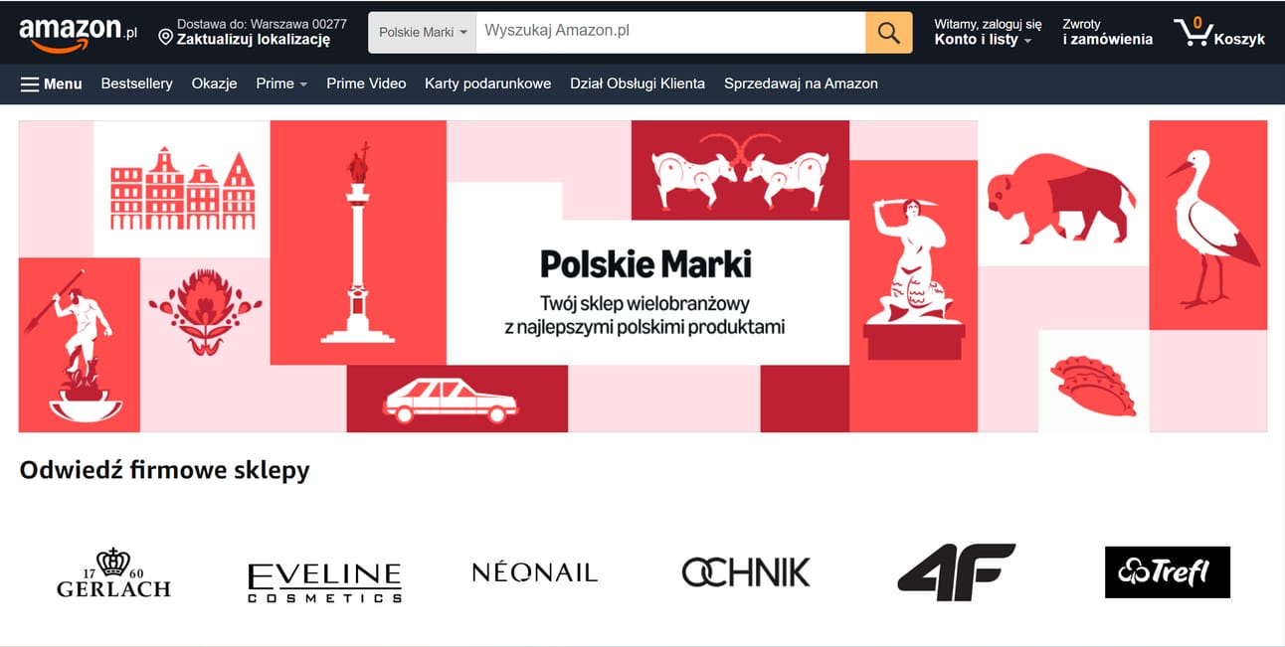The height and width of the screenshot is (647, 1285).
Task: Go to Karty podarunkowe
Action: 487,83
